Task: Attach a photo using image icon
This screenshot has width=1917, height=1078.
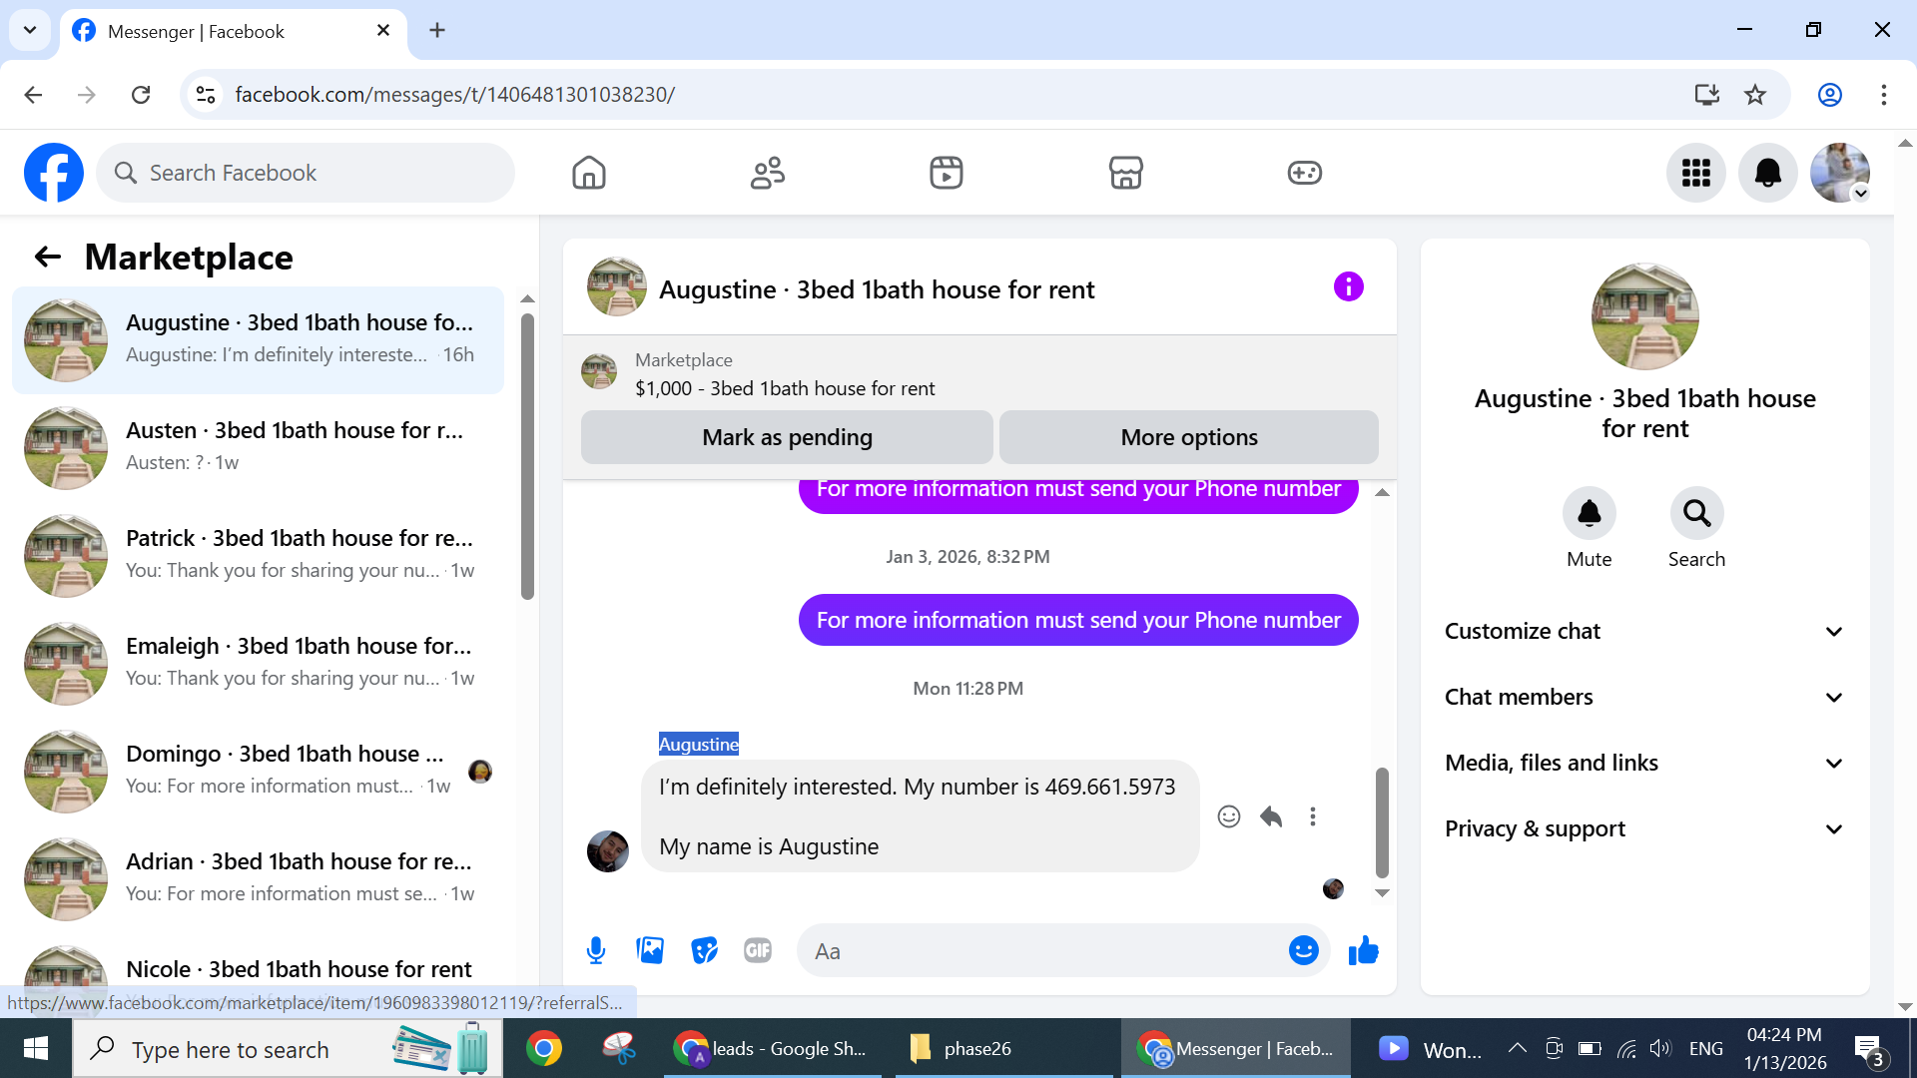Action: pyautogui.click(x=650, y=950)
